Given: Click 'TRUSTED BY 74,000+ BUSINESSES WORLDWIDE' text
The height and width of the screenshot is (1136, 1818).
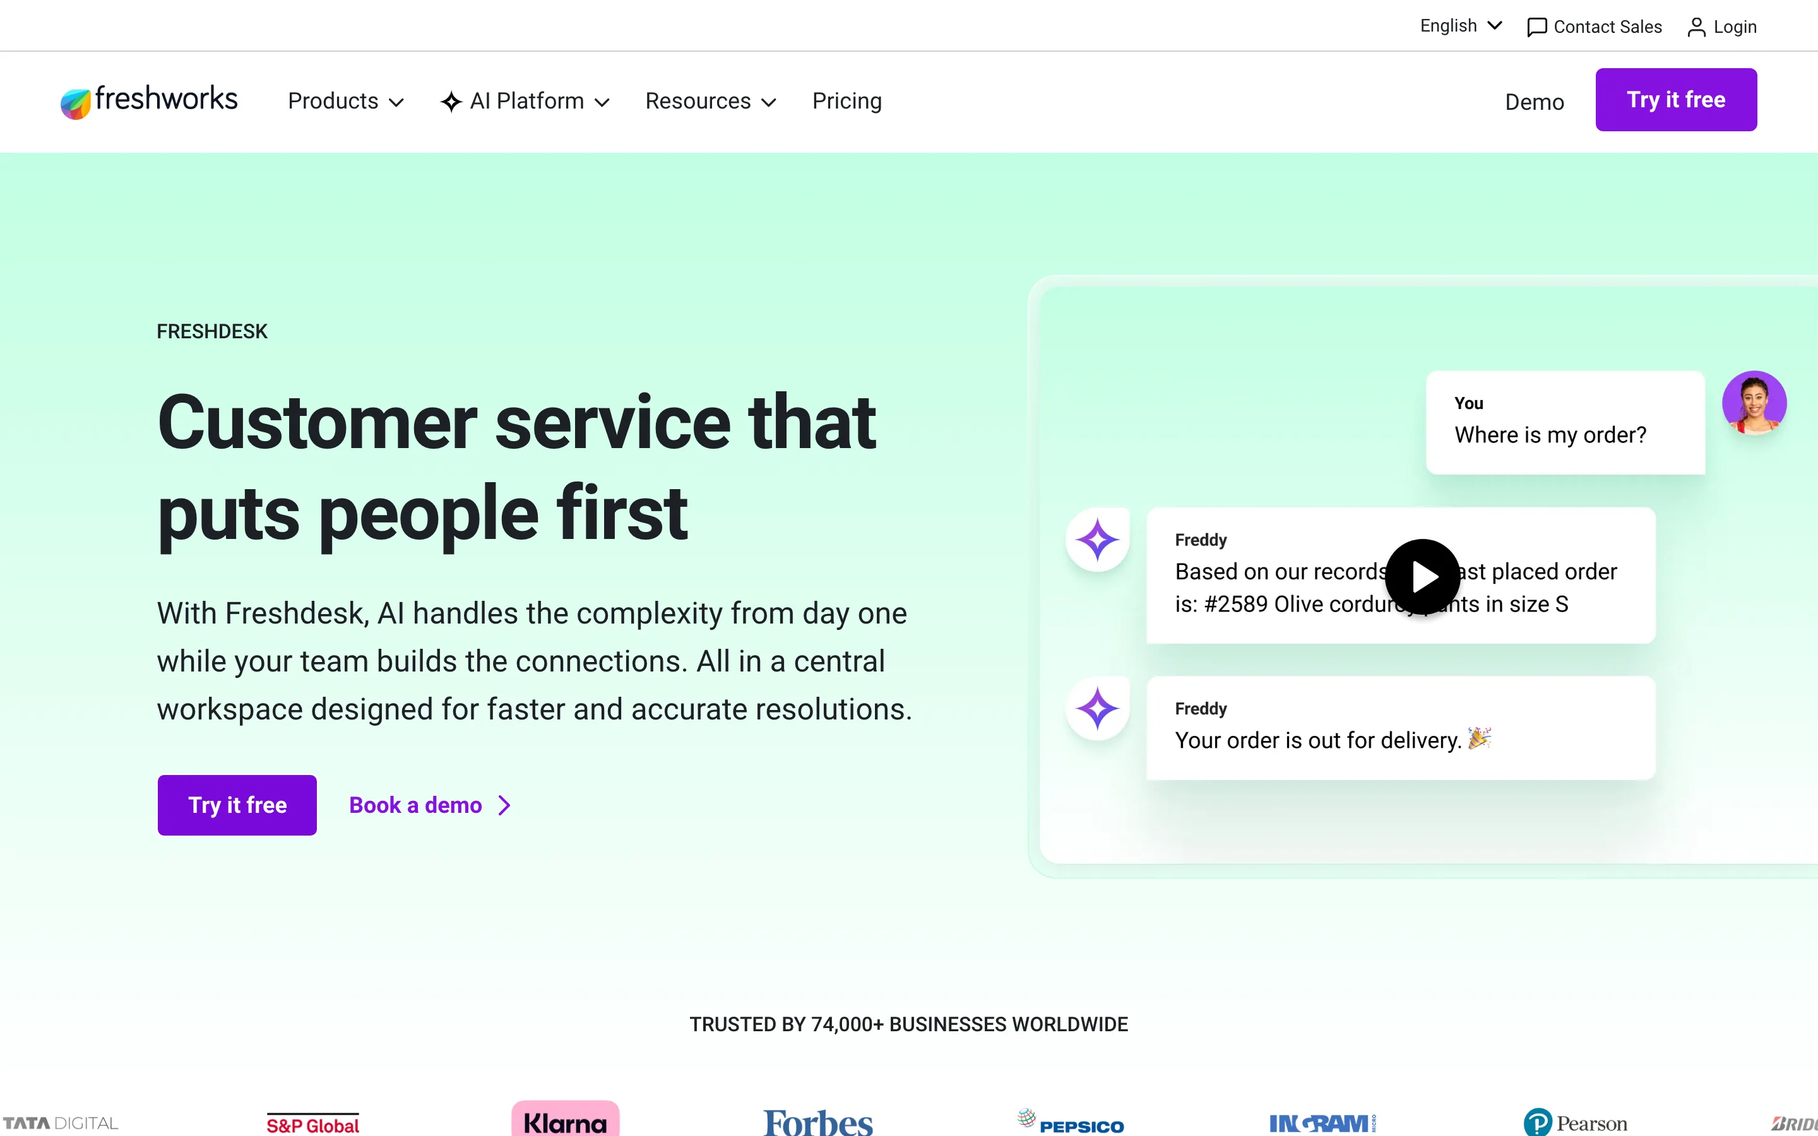Looking at the screenshot, I should 909,1024.
